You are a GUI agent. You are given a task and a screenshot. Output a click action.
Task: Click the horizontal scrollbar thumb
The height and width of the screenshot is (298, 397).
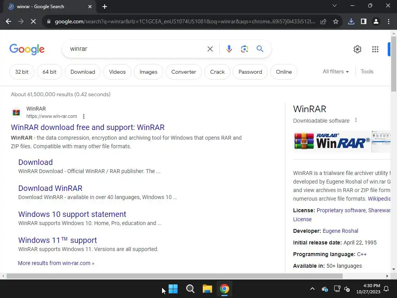tap(174, 276)
